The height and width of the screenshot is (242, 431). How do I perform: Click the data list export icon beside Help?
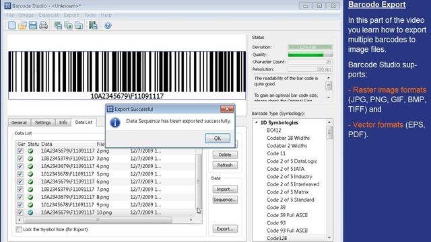[93, 26]
